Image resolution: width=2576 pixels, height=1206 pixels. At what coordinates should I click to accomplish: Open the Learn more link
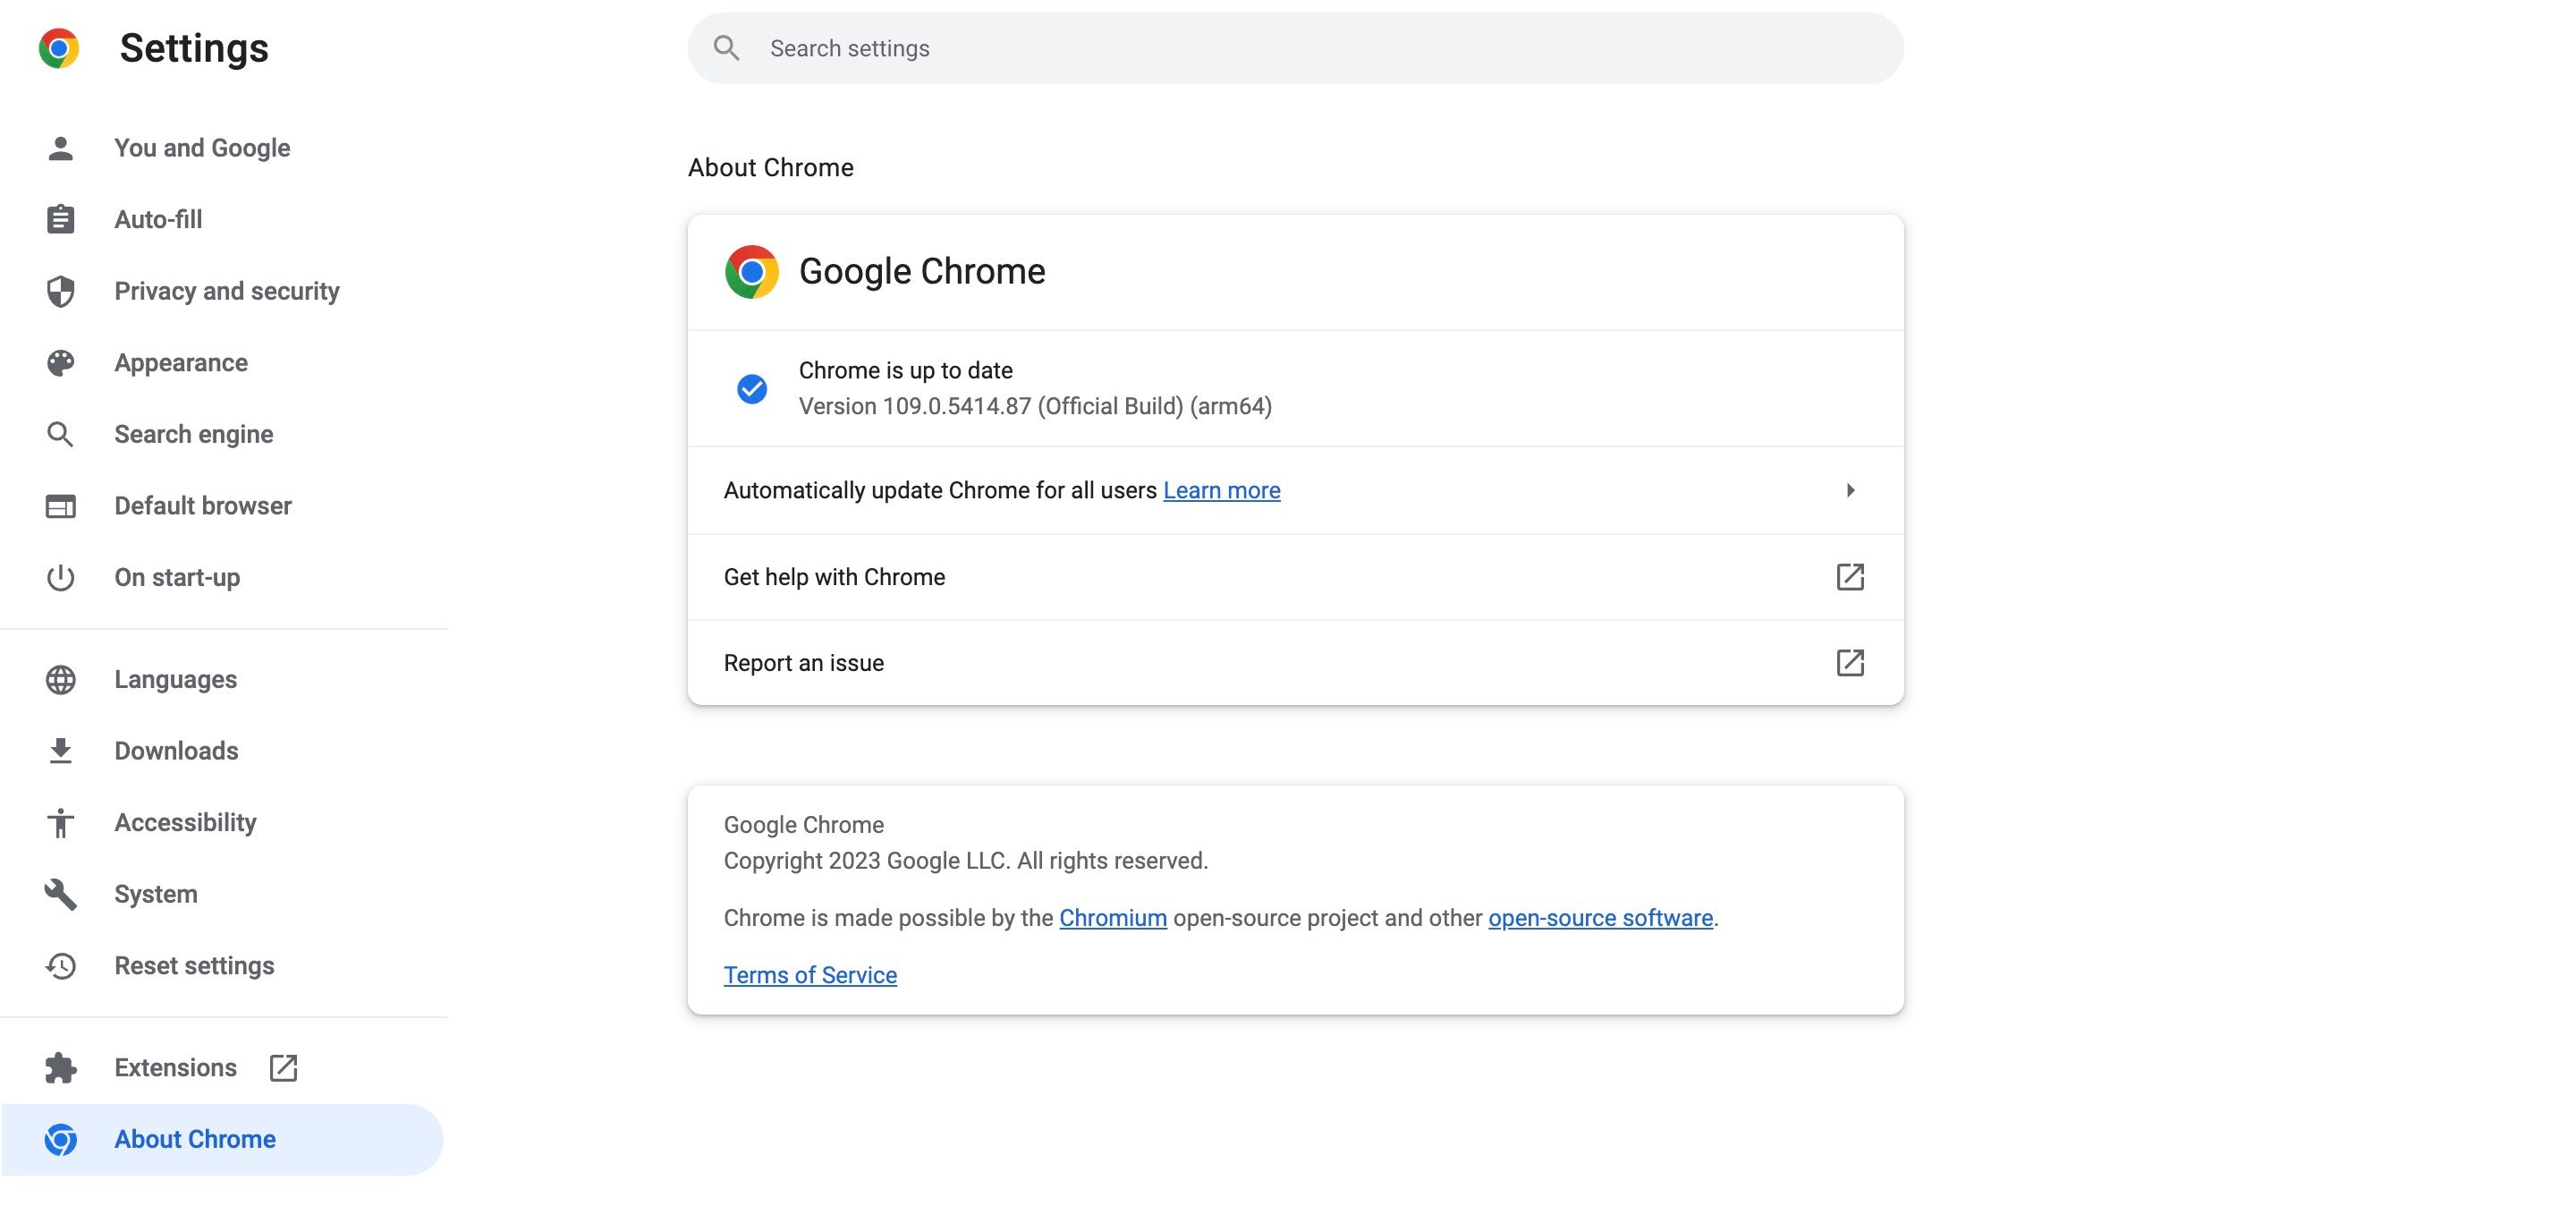[x=1221, y=490]
